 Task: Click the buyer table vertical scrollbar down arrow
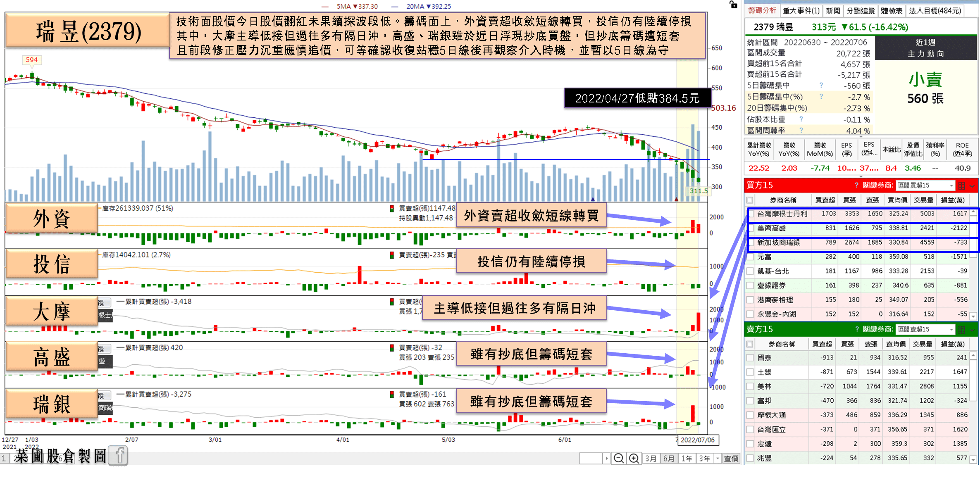click(973, 316)
